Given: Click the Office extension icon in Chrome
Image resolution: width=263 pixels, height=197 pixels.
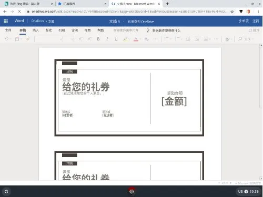Looking at the screenshot, I should pyautogui.click(x=248, y=12).
